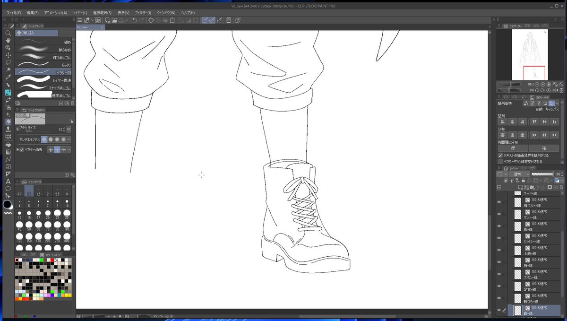Select the 硬め eraser sub tool

click(43, 42)
